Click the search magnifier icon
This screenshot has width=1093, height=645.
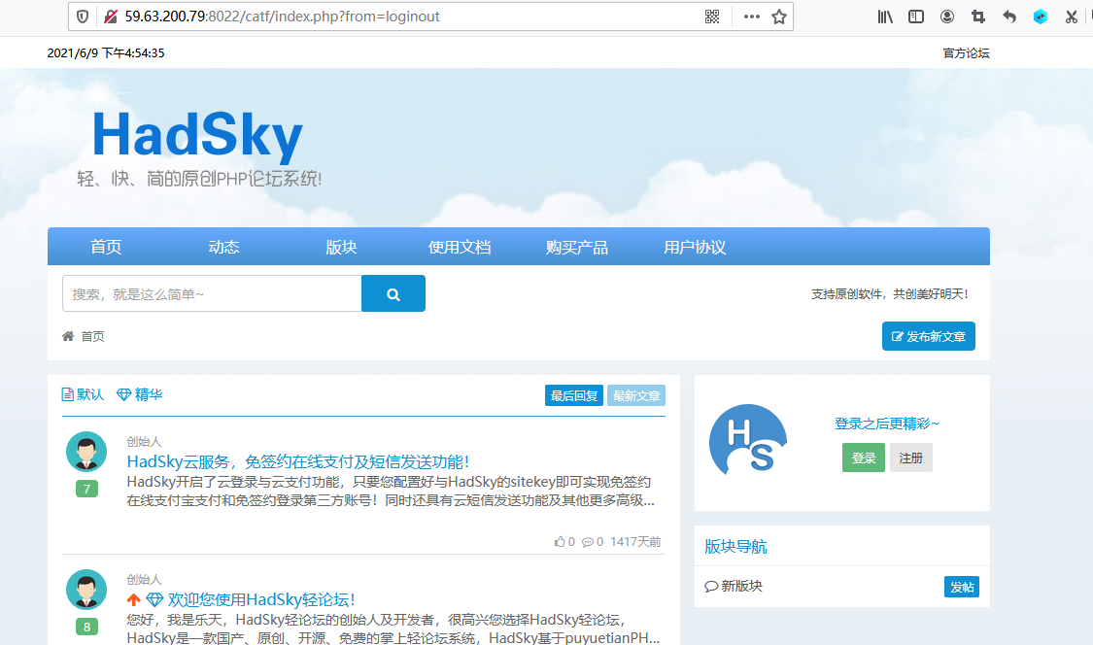click(x=393, y=292)
